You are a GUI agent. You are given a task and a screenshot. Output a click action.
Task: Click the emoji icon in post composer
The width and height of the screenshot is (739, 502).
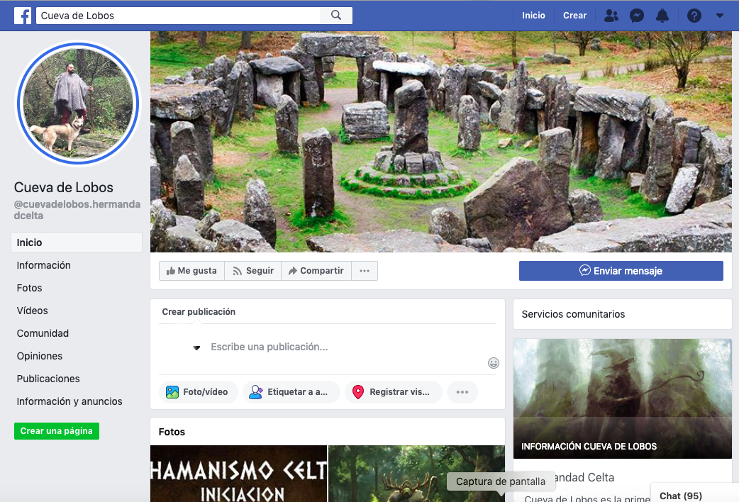tap(494, 363)
